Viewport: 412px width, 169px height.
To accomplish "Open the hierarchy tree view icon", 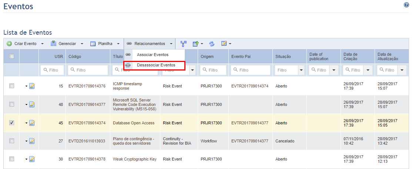I will click(183, 44).
